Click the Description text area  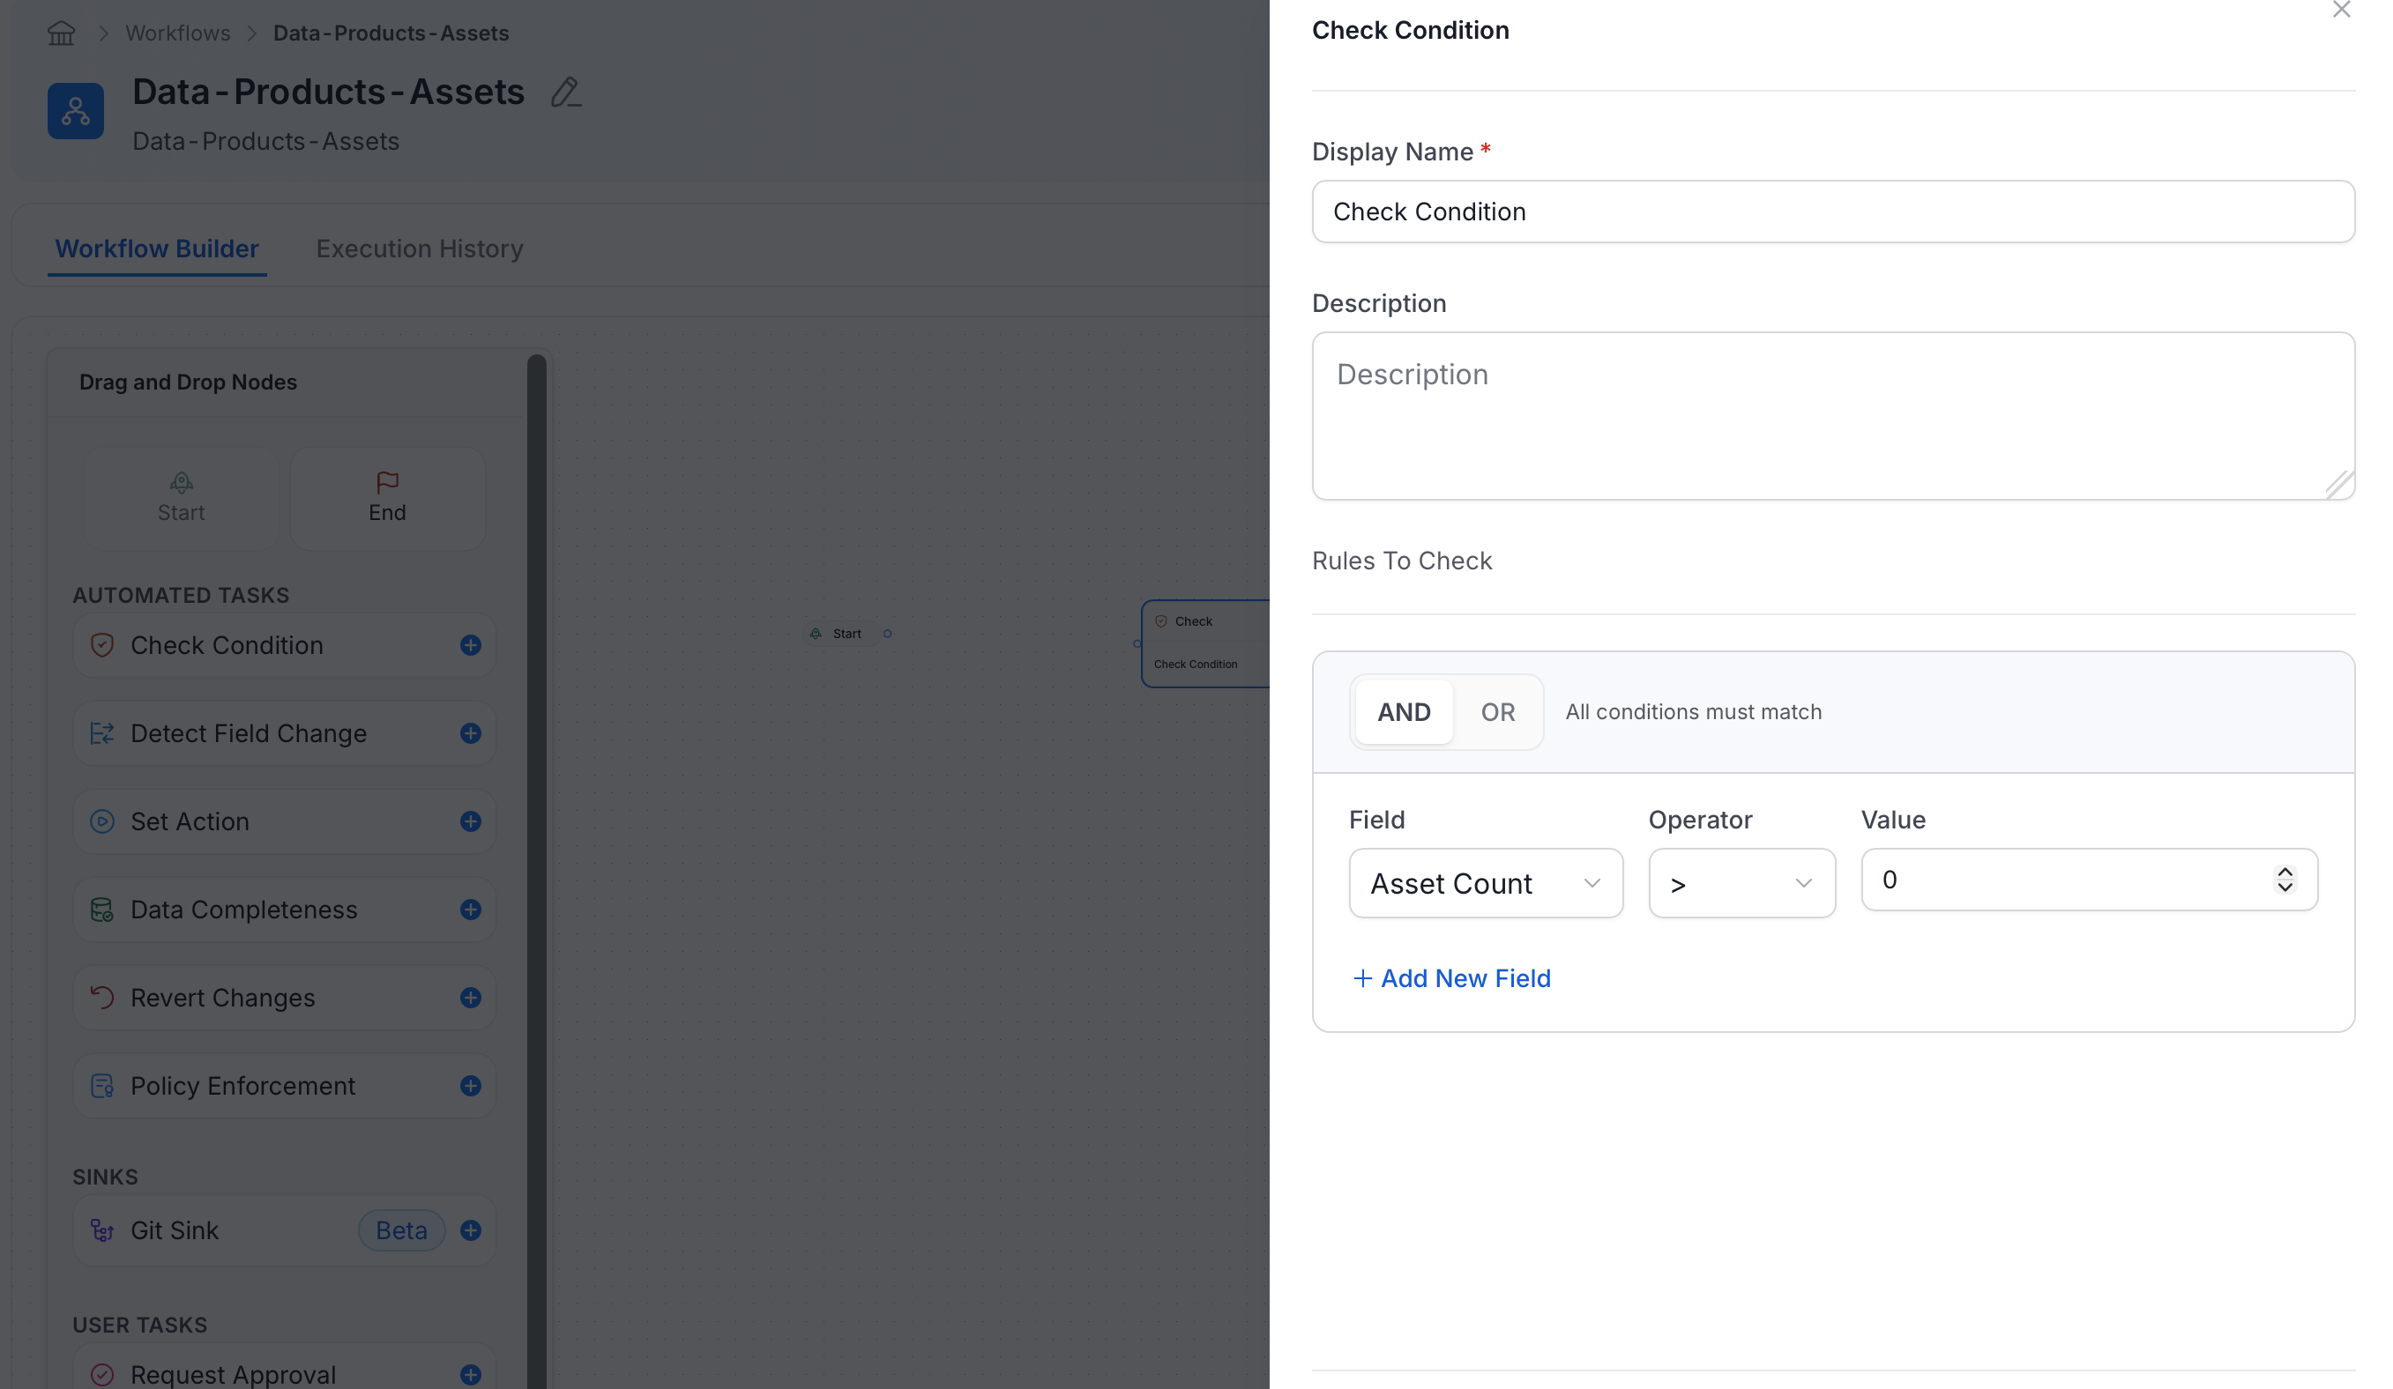pos(1833,417)
